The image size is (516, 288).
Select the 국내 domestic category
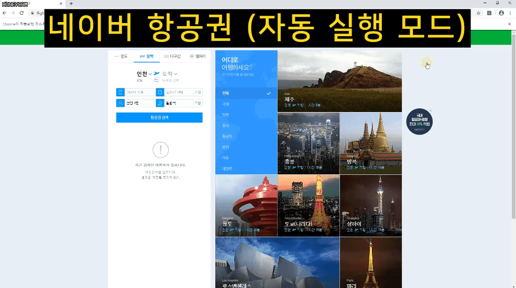pyautogui.click(x=247, y=104)
